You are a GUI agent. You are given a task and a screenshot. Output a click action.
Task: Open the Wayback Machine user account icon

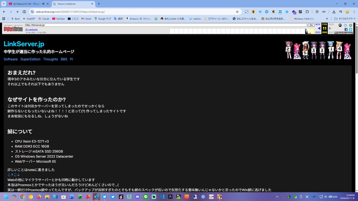click(340, 25)
